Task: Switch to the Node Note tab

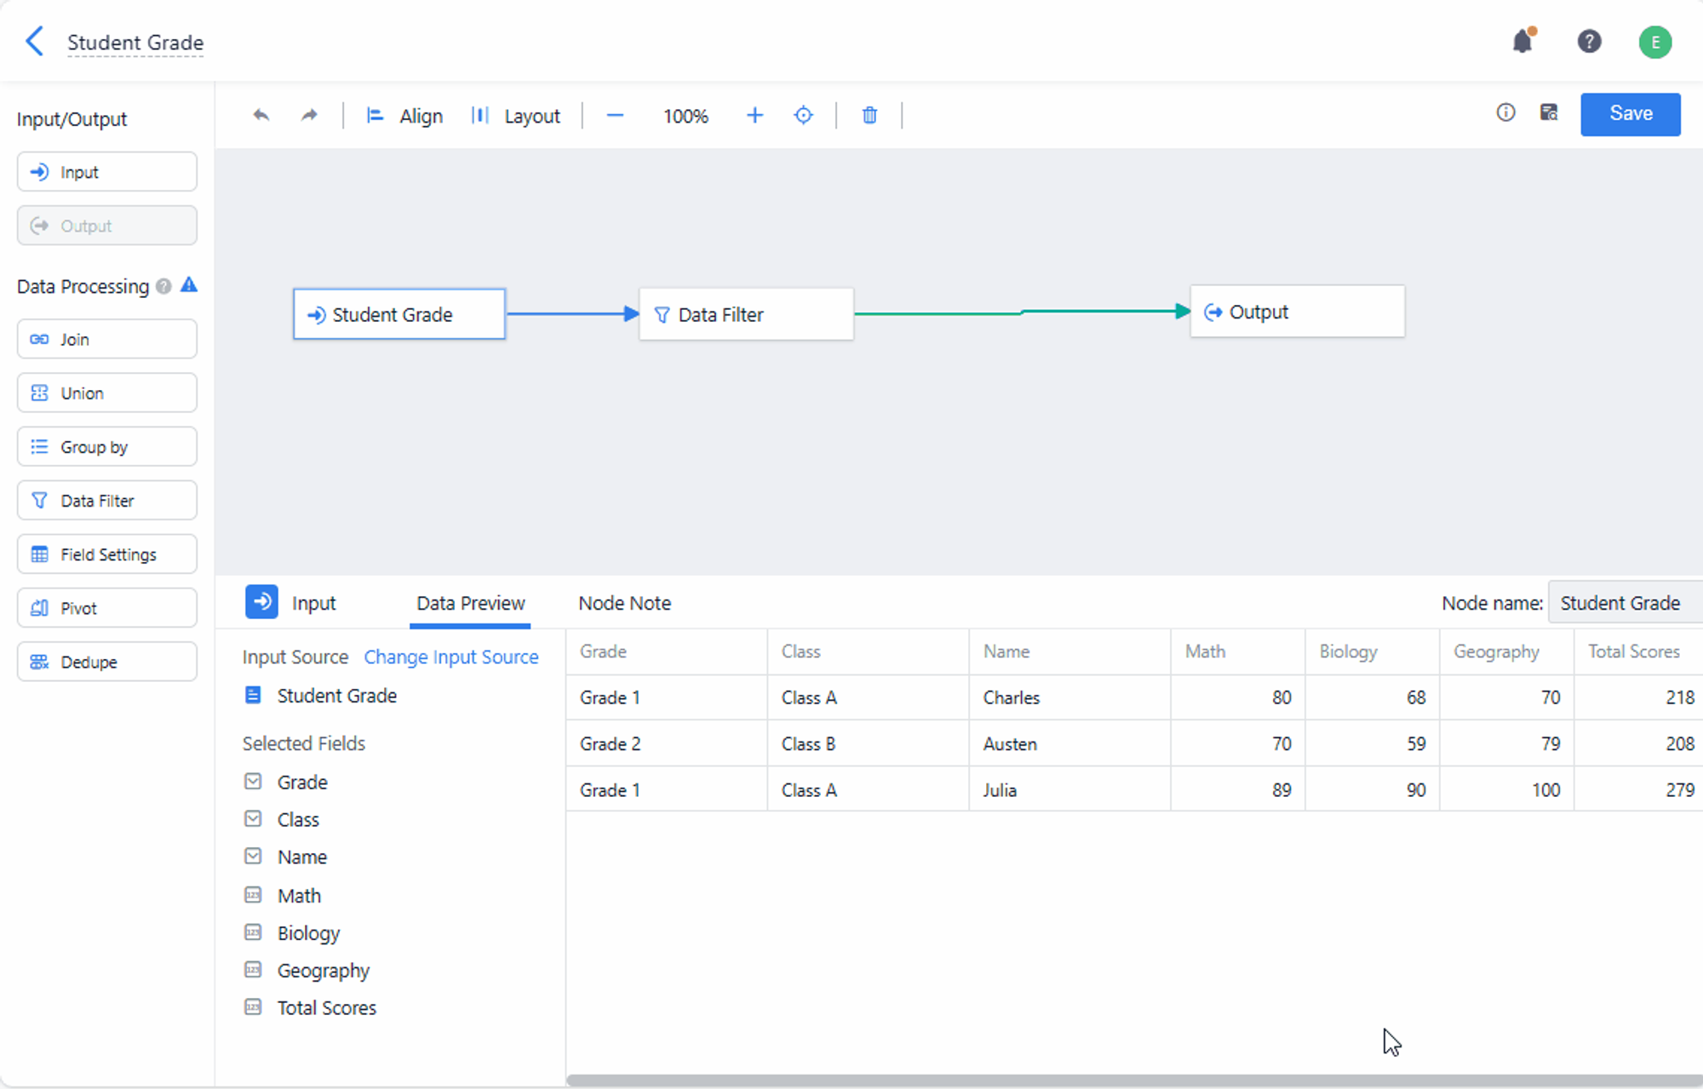Action: point(625,603)
